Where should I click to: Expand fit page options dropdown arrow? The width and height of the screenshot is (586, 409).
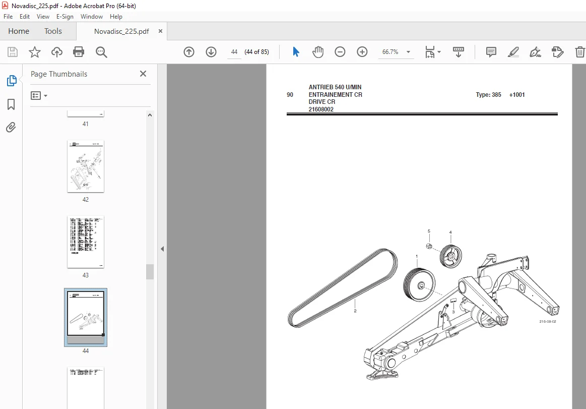pyautogui.click(x=439, y=52)
